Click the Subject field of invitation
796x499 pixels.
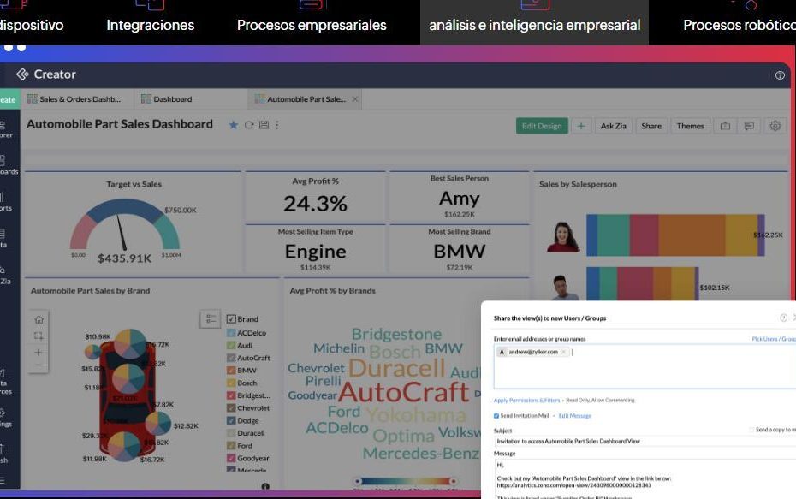[x=645, y=441]
